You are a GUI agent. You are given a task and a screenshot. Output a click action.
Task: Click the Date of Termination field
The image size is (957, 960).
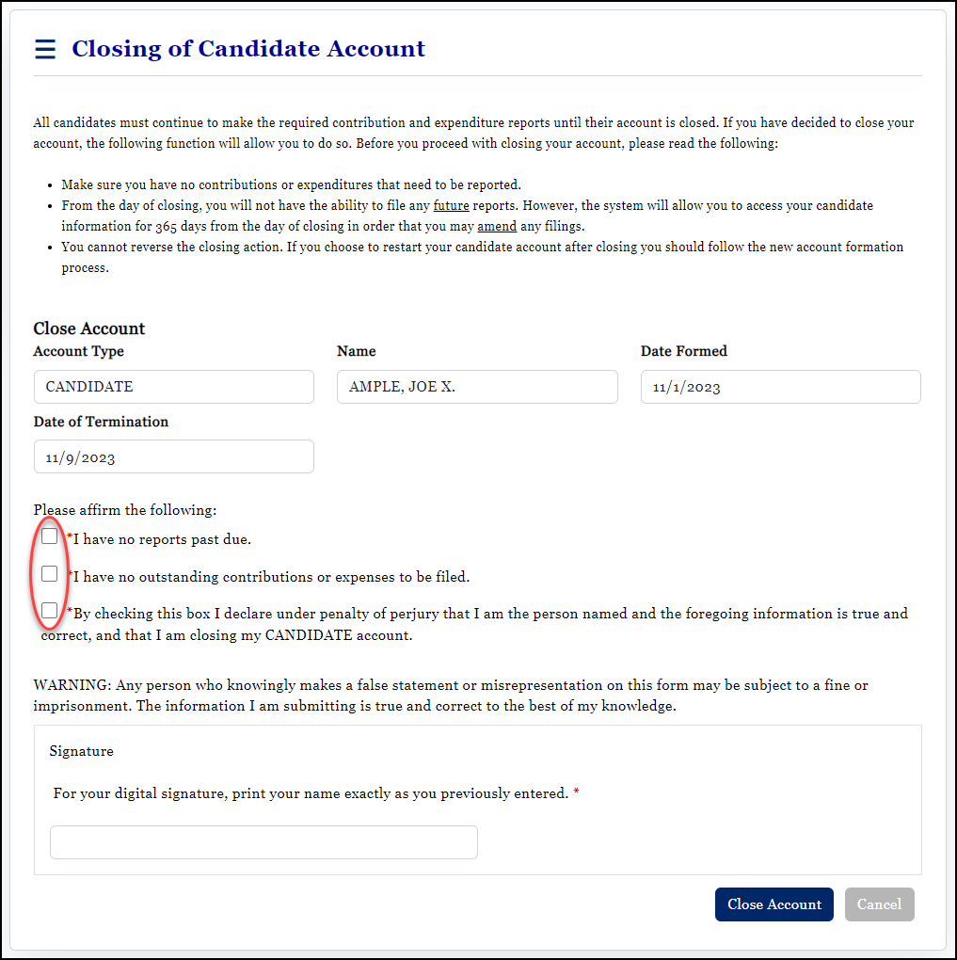tap(173, 456)
